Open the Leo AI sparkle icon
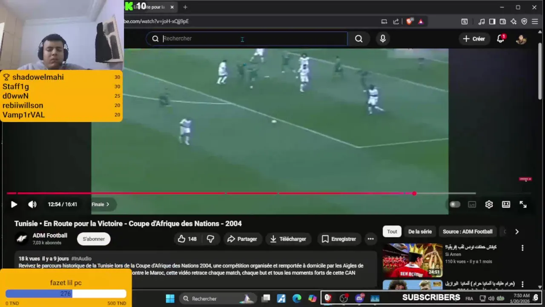The image size is (545, 307). (513, 22)
